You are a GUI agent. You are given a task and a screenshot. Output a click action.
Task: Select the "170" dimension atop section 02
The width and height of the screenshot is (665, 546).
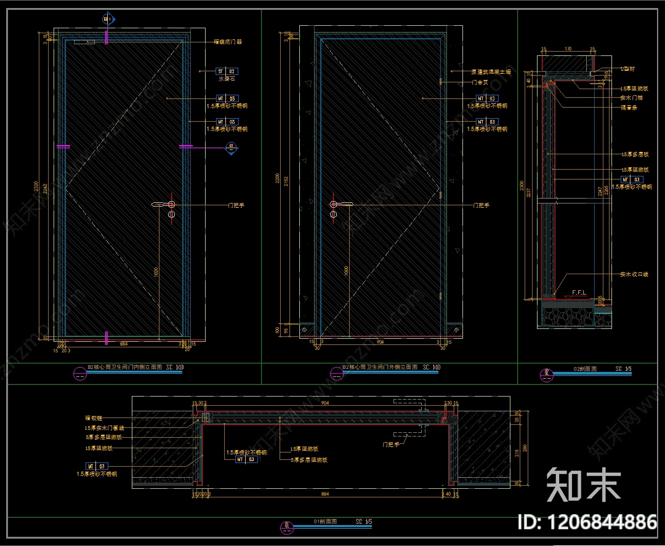(568, 49)
